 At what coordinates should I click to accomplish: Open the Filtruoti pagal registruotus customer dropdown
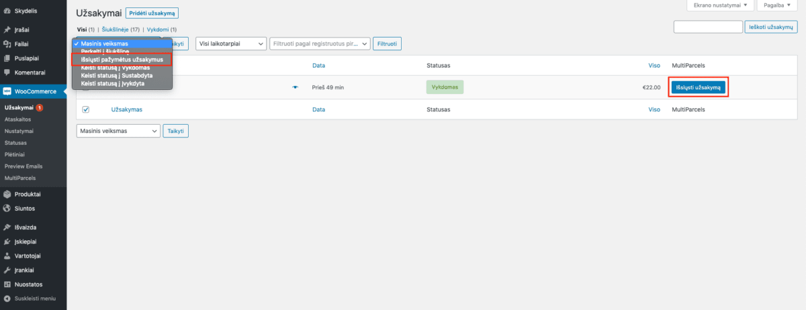click(x=320, y=44)
